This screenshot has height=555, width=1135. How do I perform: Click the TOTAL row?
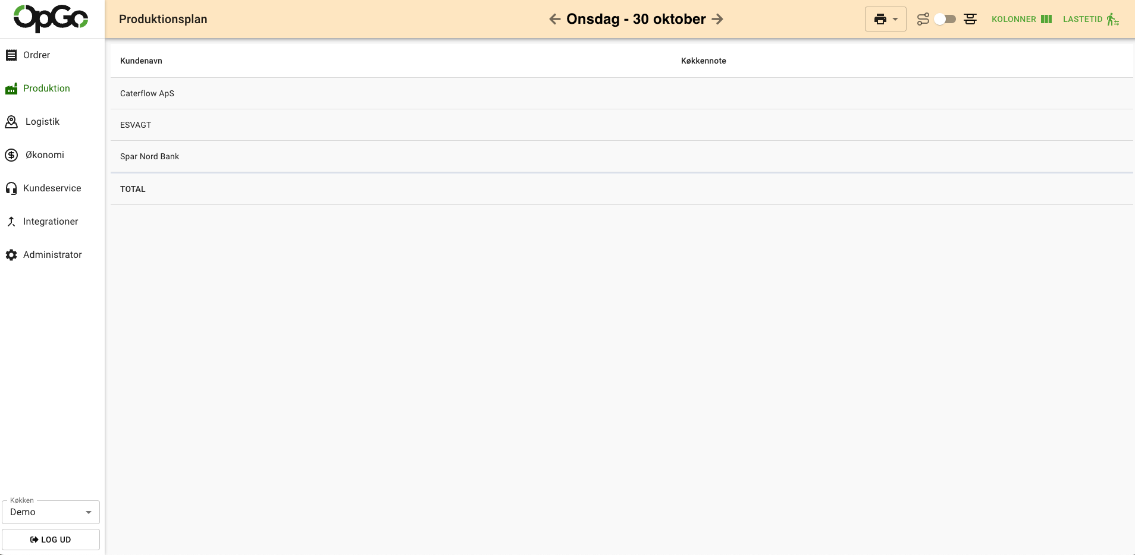[x=622, y=189]
